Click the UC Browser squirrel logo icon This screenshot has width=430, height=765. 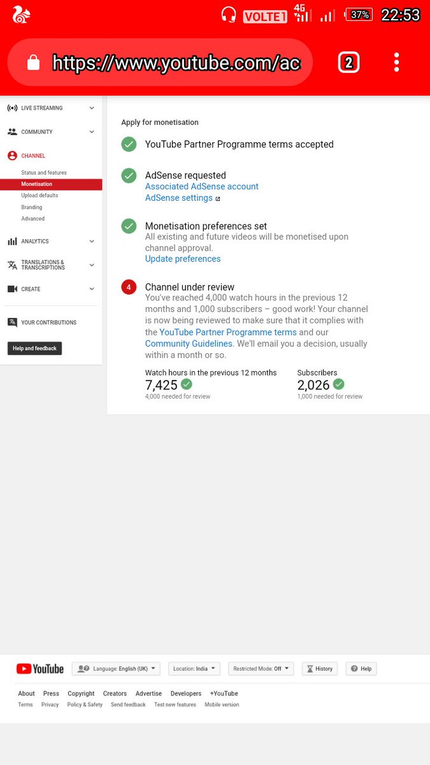click(22, 15)
